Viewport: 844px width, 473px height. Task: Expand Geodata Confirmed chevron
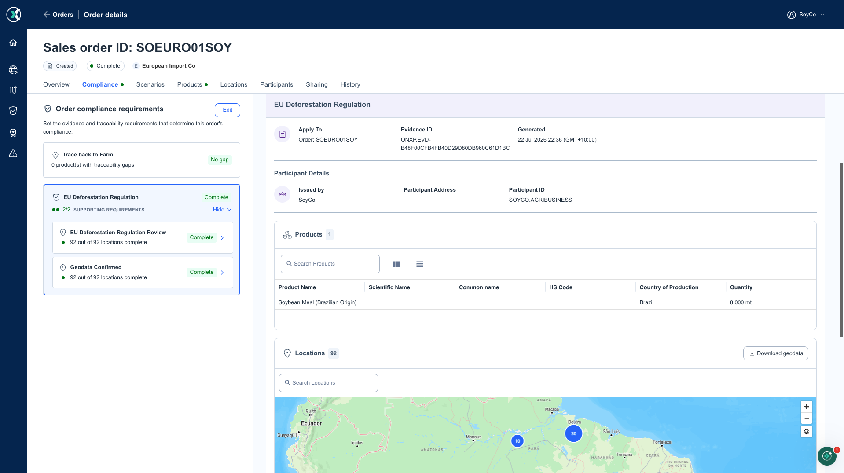(222, 273)
